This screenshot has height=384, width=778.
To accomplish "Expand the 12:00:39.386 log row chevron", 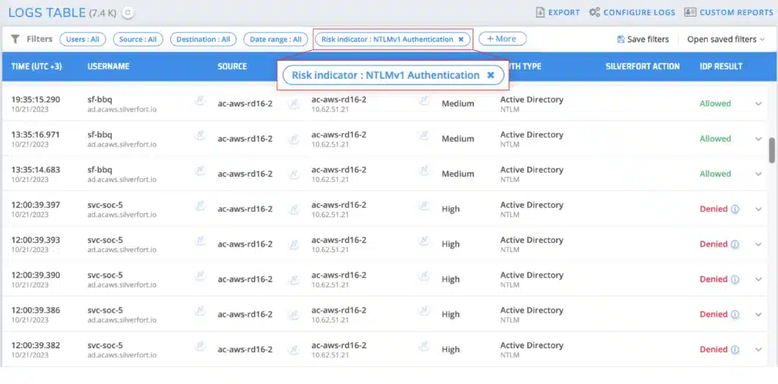I will coord(758,315).
